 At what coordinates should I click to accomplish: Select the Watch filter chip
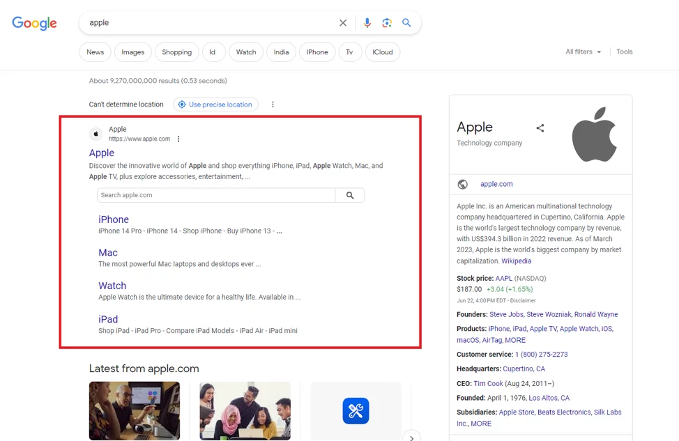(246, 52)
